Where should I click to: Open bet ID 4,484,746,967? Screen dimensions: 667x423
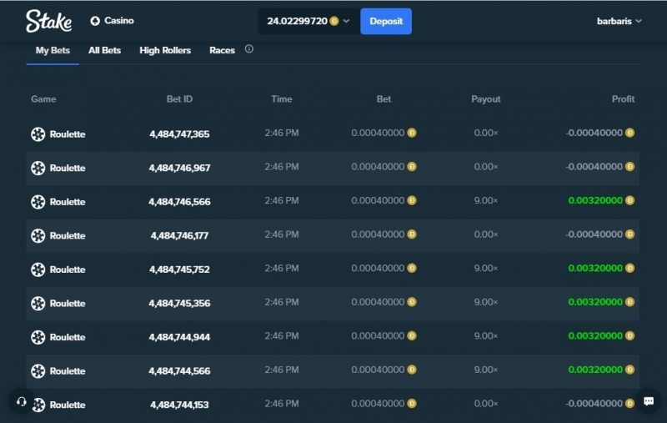point(179,168)
